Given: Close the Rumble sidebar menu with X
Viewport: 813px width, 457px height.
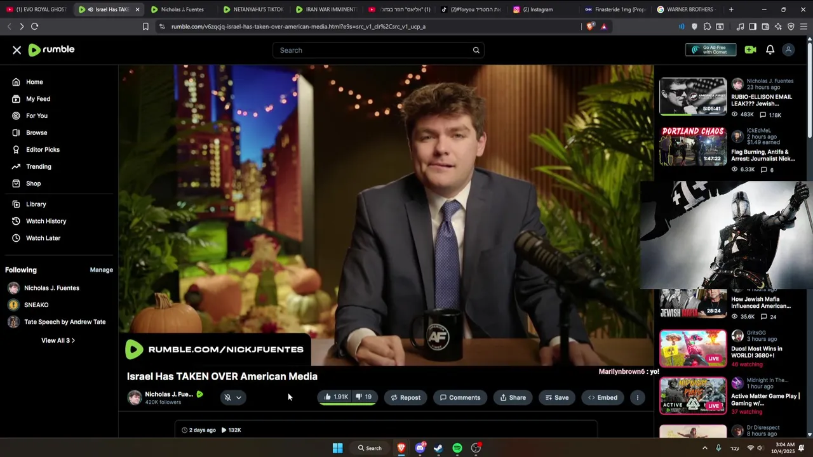Looking at the screenshot, I should (x=17, y=50).
